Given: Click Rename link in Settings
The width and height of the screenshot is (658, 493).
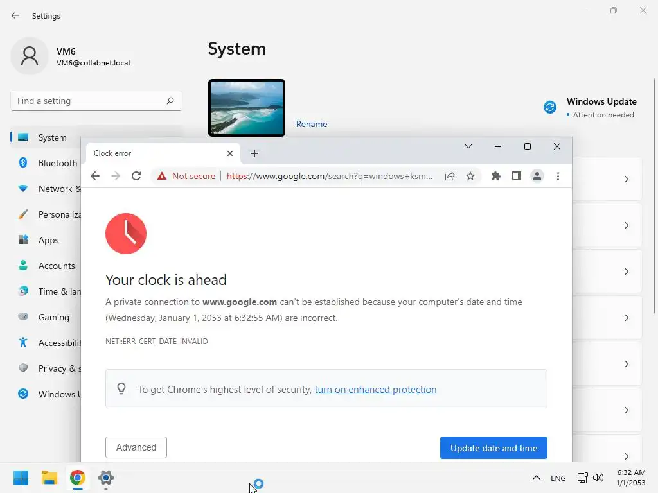Looking at the screenshot, I should coord(312,124).
